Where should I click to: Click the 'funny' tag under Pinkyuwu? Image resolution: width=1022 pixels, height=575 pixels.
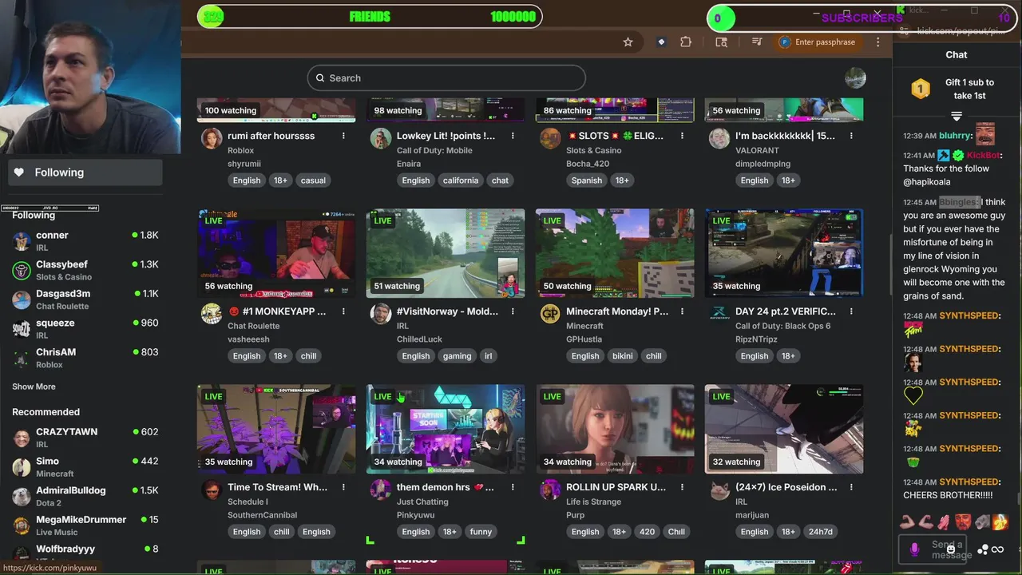tap(481, 532)
